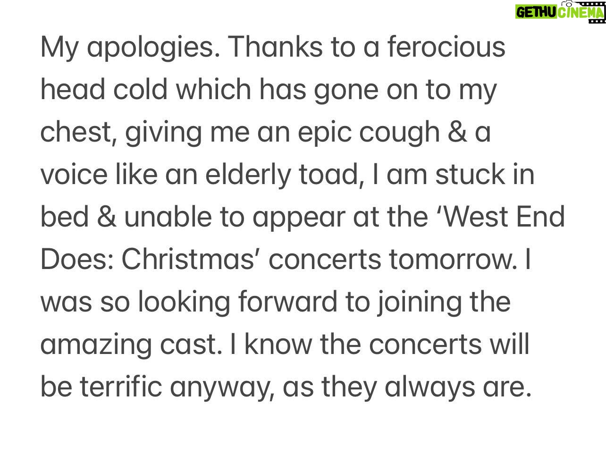606x463 pixels.
Task: Click the Gethu Cinema watermark logo
Action: click(x=560, y=11)
